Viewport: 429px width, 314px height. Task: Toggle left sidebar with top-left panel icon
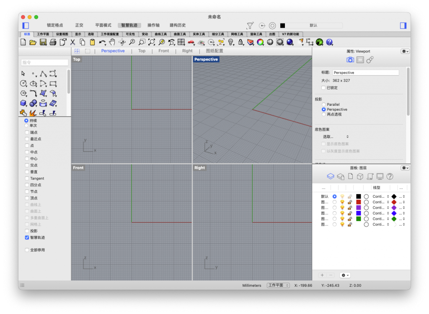[26, 26]
